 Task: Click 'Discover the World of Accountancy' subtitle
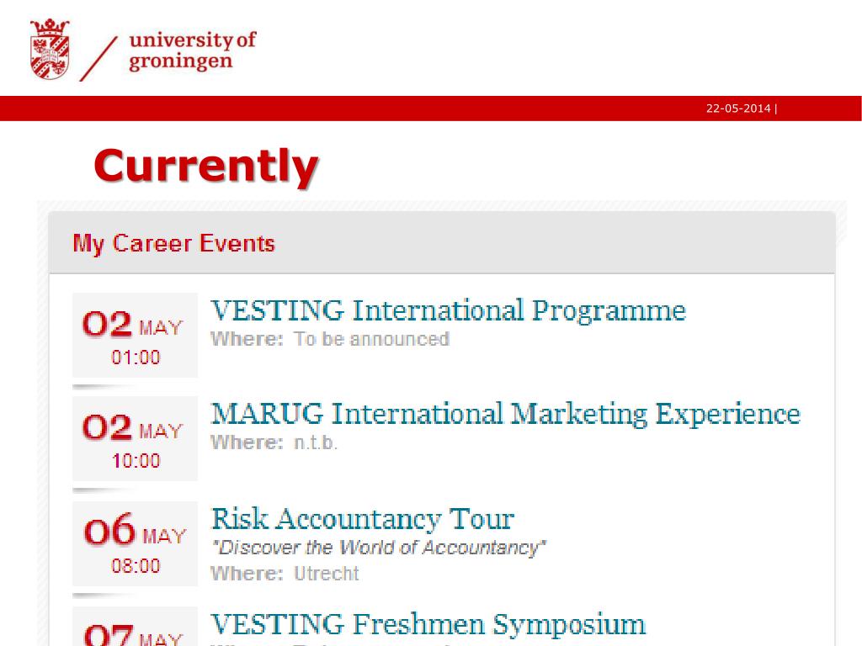tap(379, 548)
